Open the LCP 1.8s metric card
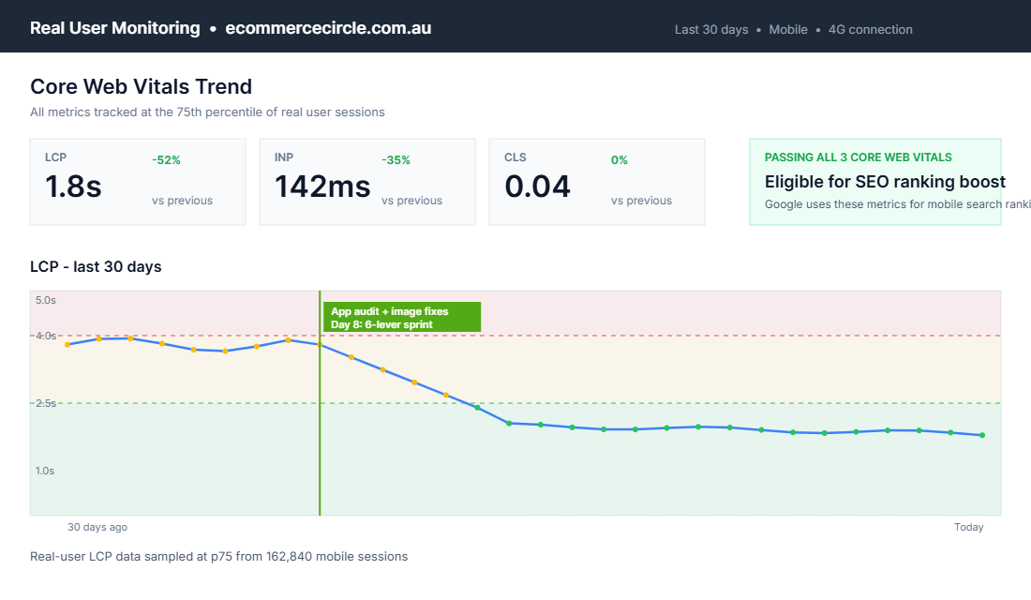The image size is (1031, 600). [138, 182]
